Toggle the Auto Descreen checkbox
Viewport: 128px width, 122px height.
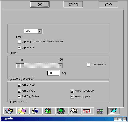72,91
